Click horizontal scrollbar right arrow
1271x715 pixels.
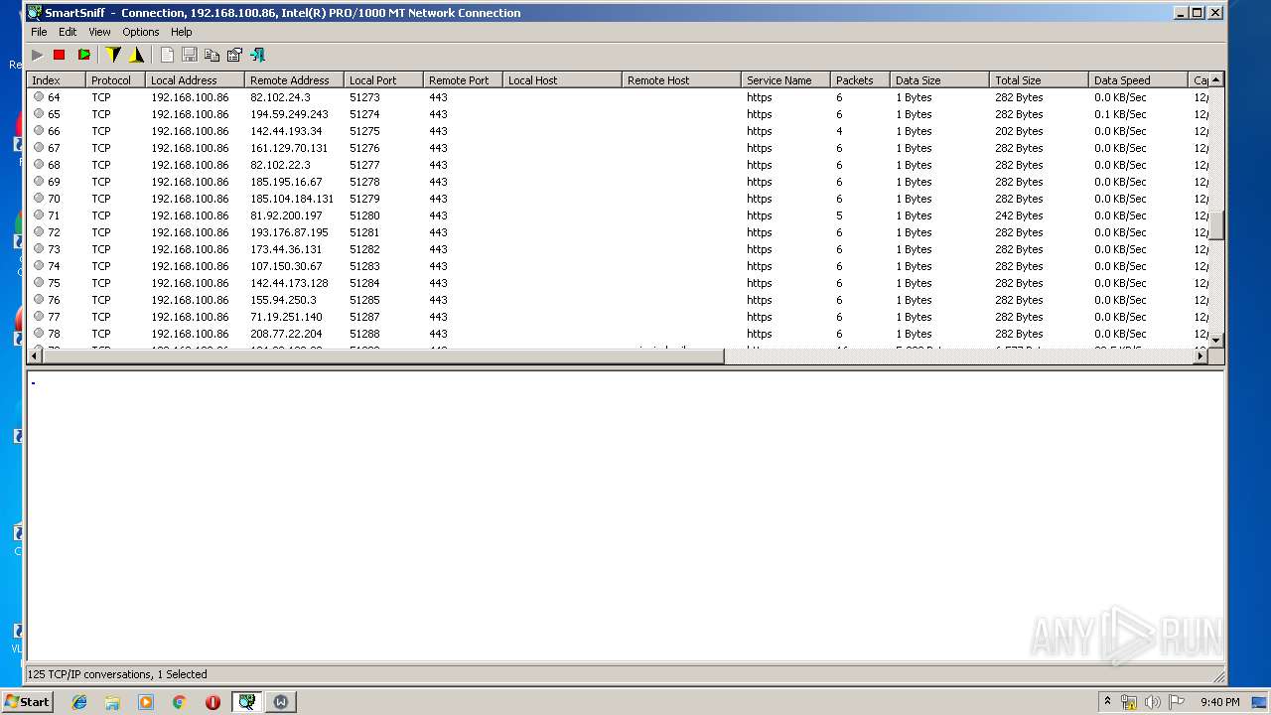(x=1200, y=356)
